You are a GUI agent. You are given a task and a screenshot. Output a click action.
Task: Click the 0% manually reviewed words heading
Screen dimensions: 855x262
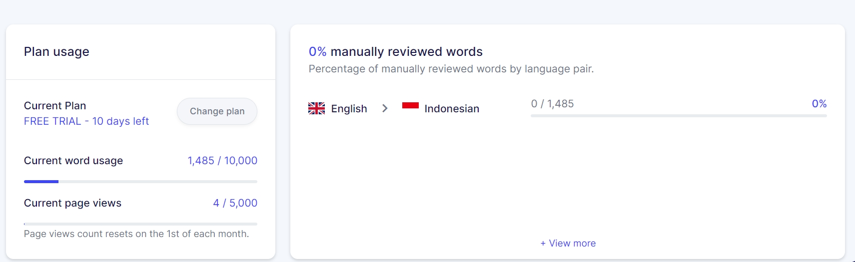(x=395, y=52)
